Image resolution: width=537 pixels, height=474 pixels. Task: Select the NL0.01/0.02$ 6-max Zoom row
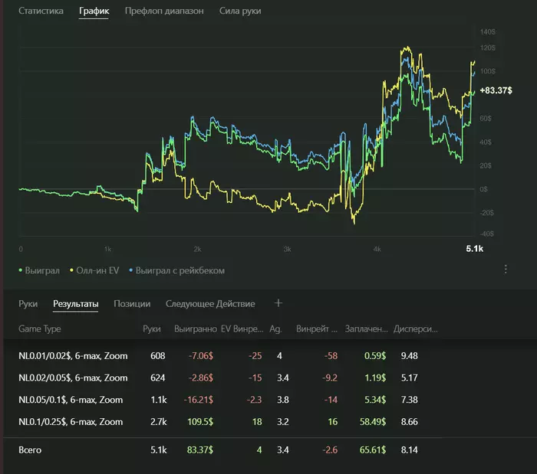click(x=72, y=355)
